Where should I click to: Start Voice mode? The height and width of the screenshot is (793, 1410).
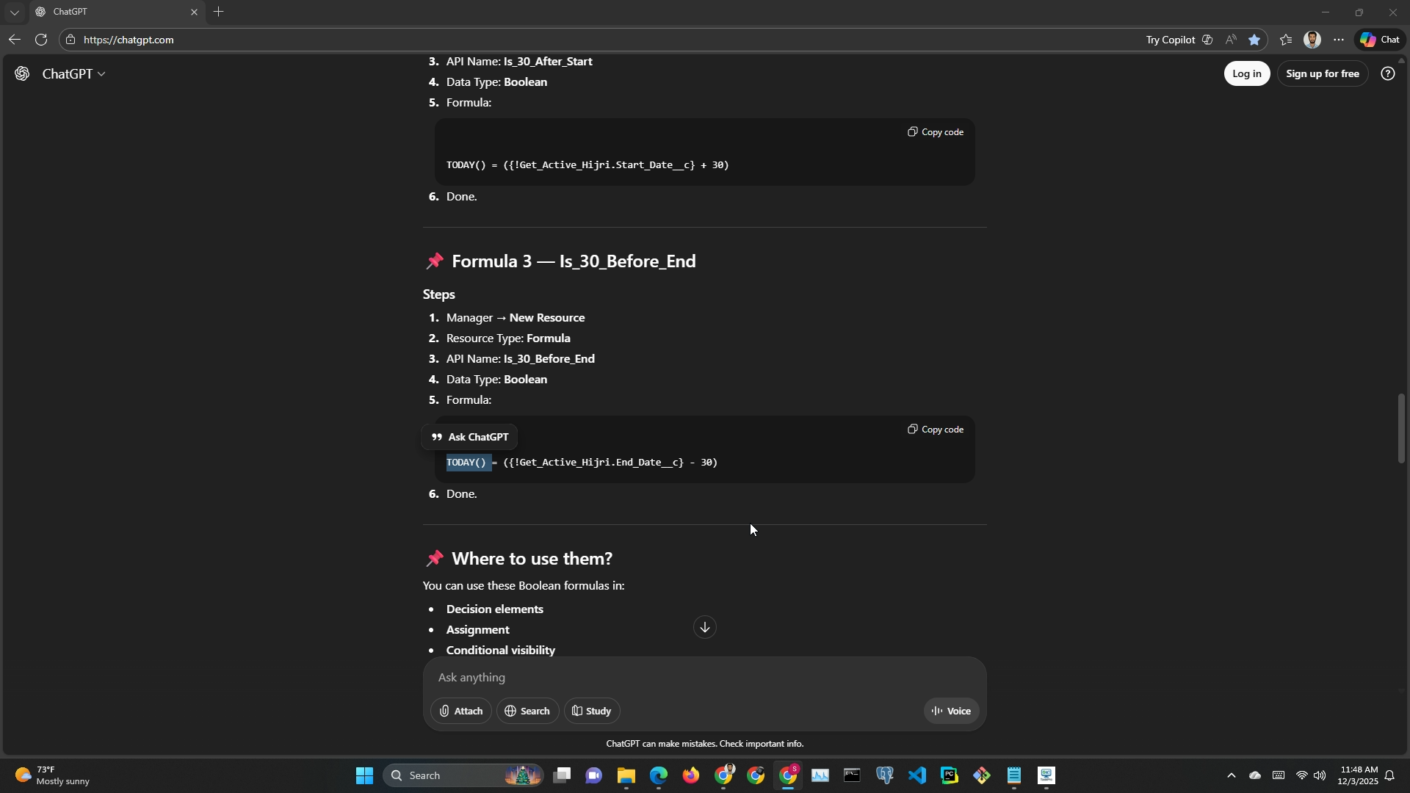tap(951, 711)
